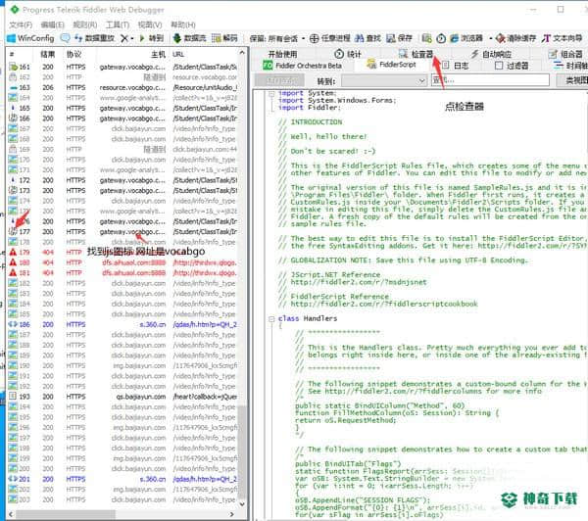Click the 转到 go arrow button

pos(152,38)
